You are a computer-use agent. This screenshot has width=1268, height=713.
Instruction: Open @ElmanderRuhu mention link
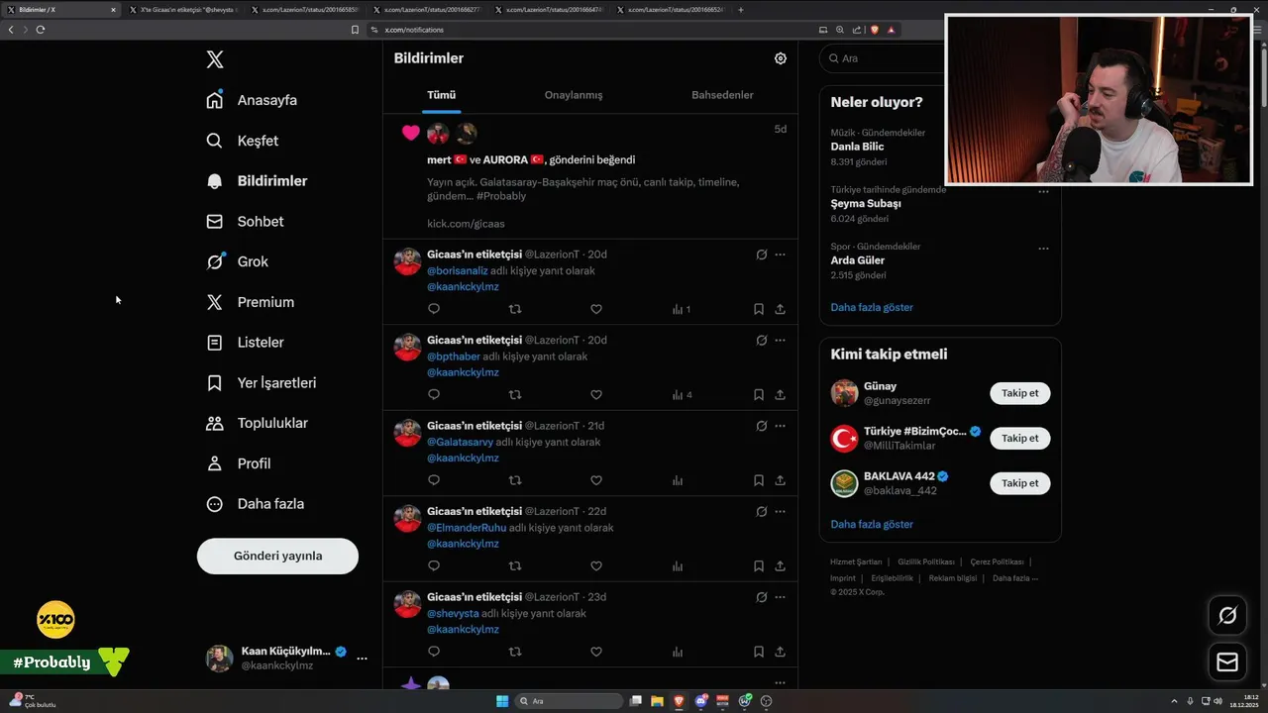click(x=467, y=528)
